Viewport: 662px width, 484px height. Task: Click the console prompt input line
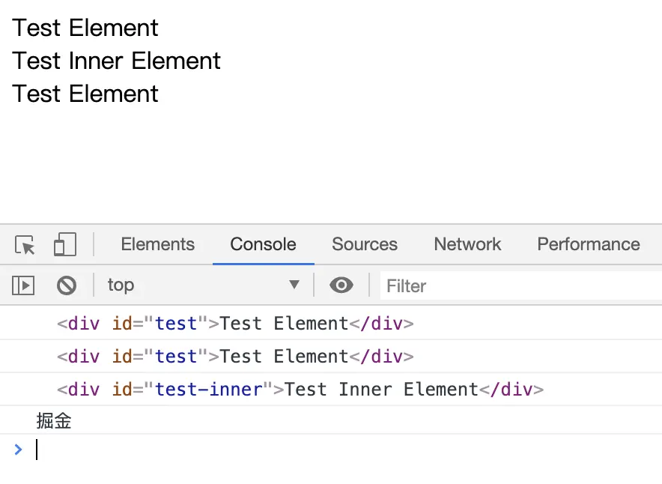point(300,450)
